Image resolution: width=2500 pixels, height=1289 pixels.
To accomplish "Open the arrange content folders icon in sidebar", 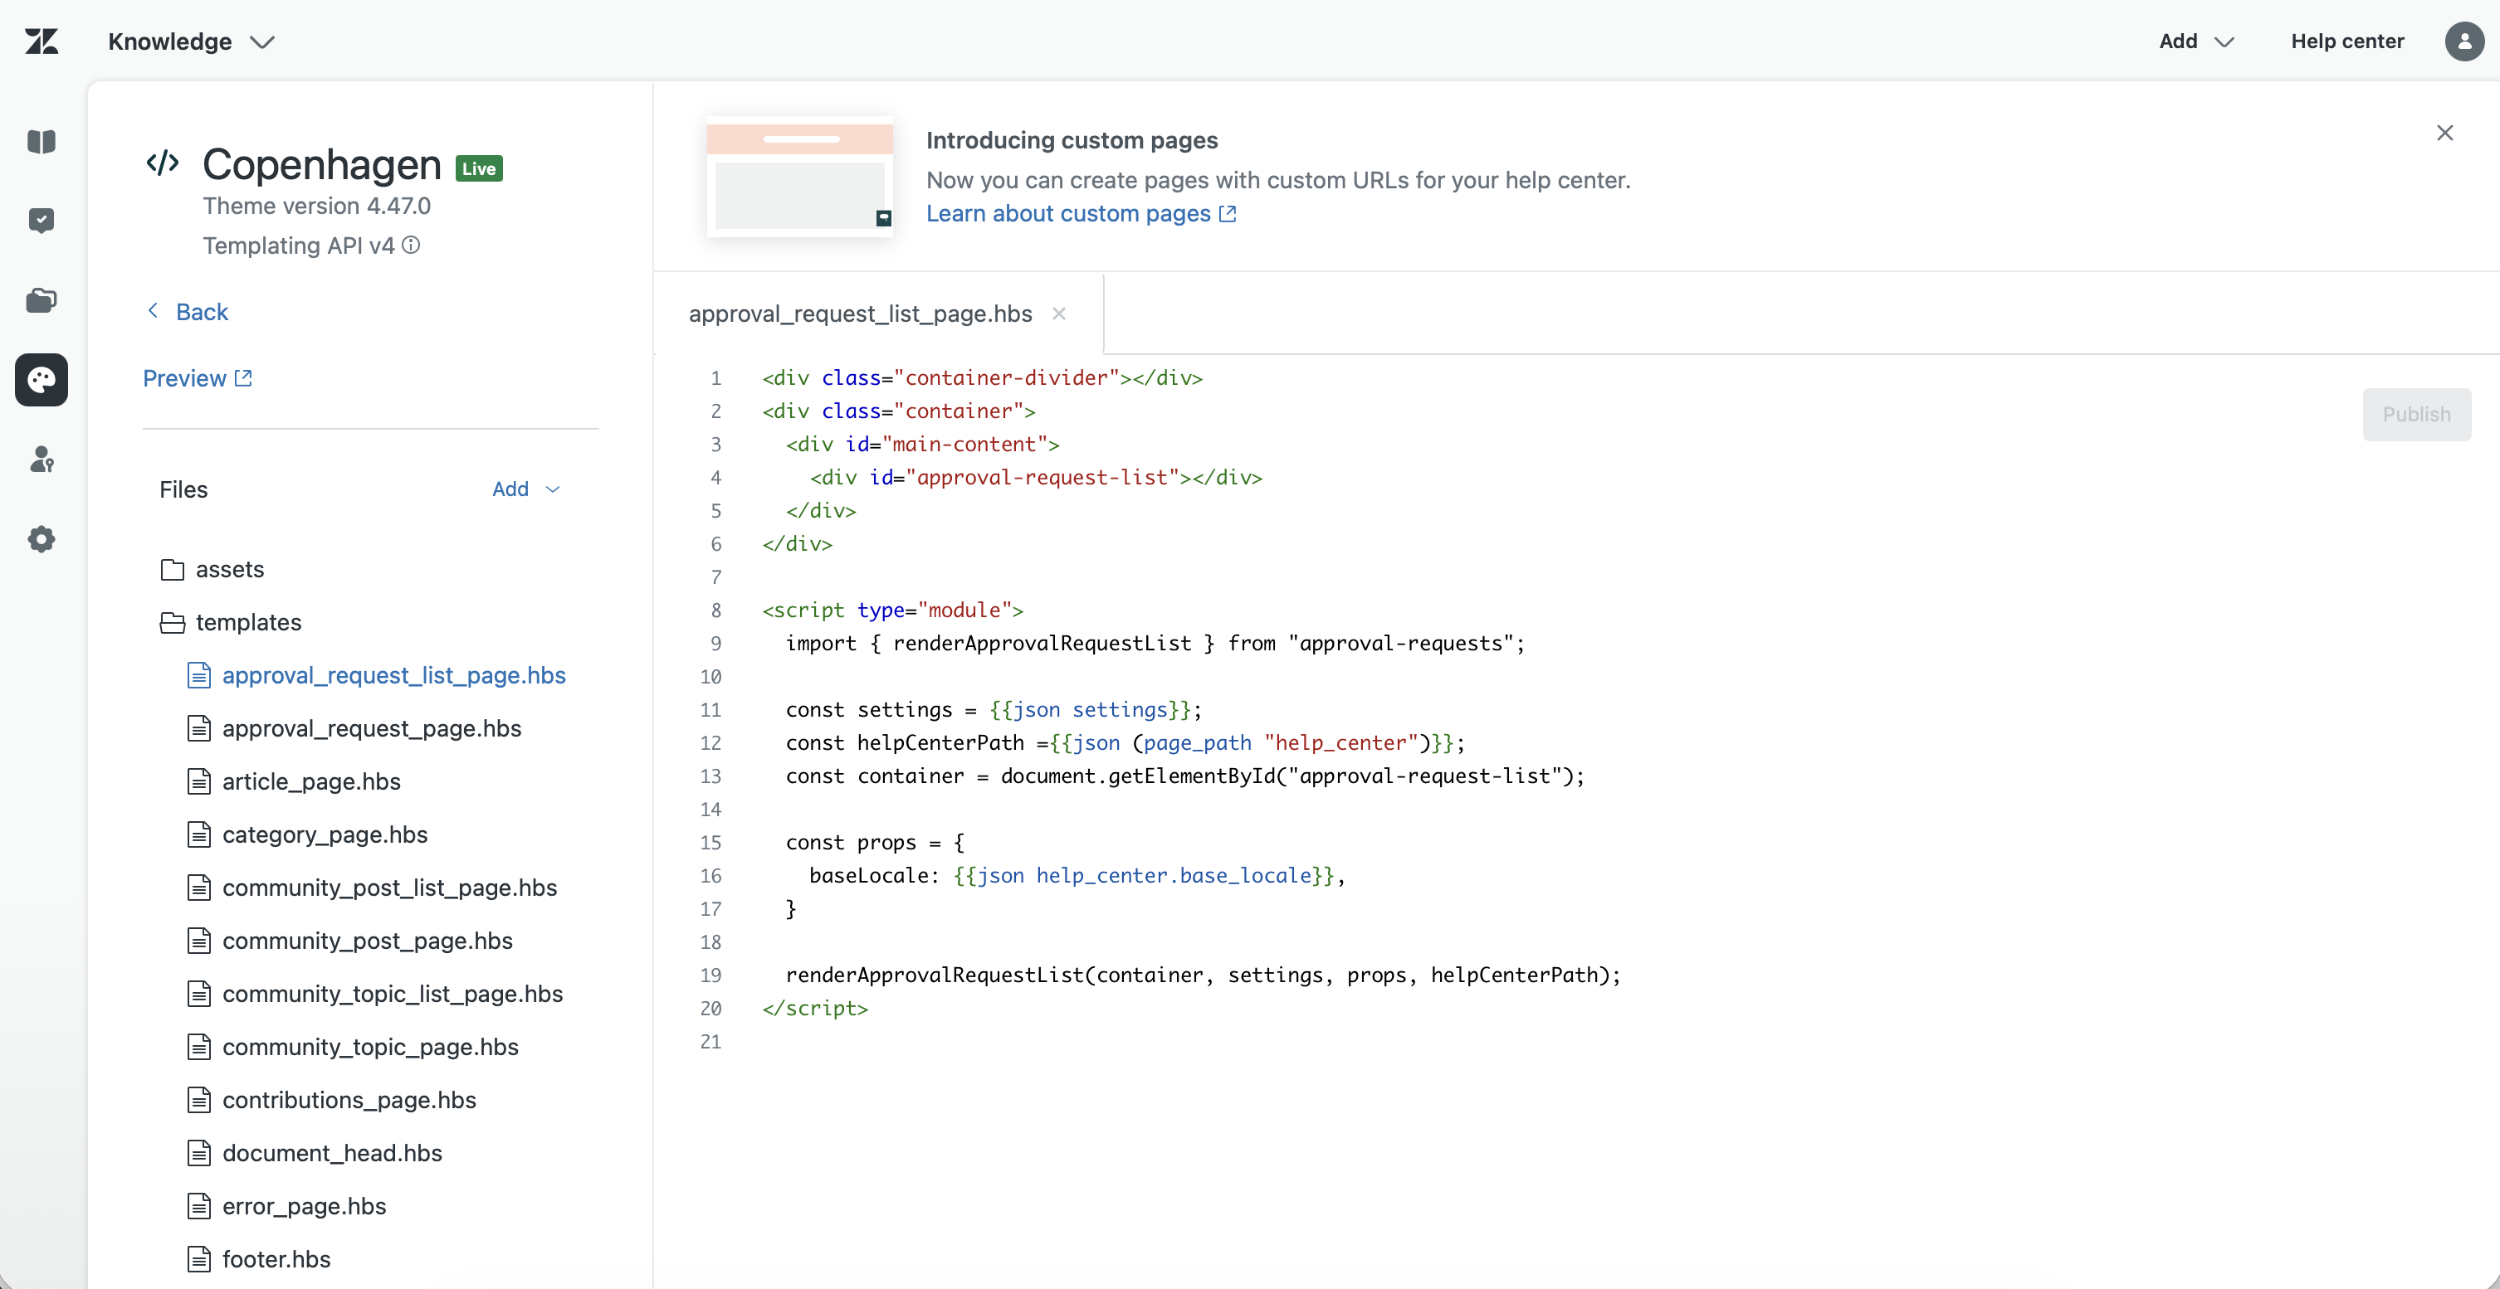I will [x=42, y=299].
